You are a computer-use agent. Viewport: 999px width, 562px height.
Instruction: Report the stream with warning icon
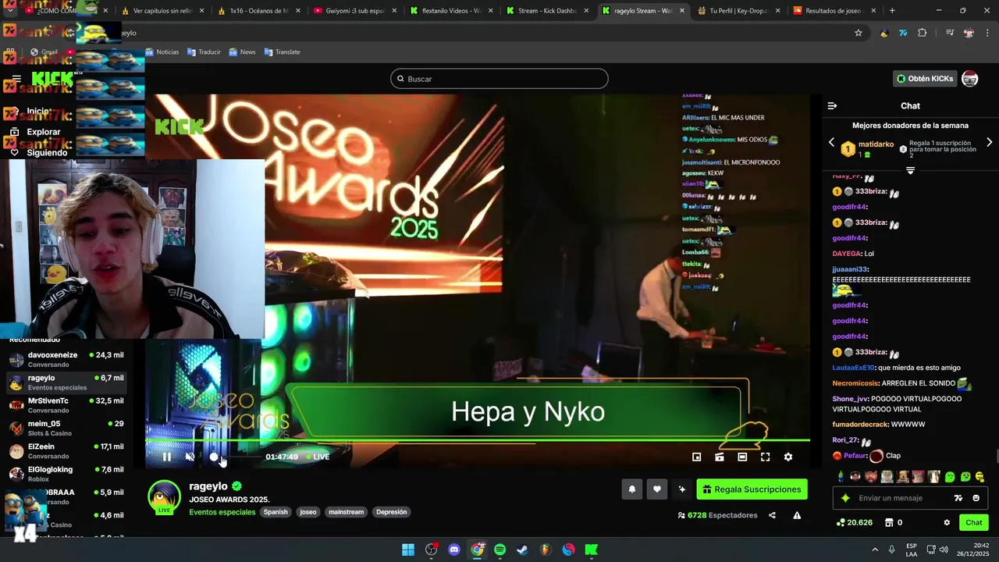tap(797, 515)
